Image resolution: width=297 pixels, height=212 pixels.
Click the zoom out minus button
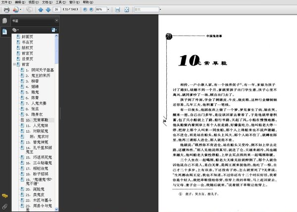(85, 9)
